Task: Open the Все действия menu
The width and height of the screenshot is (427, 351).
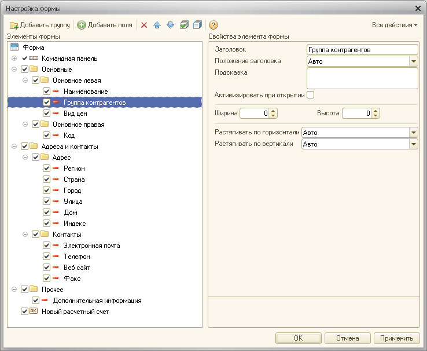Action: pos(395,25)
